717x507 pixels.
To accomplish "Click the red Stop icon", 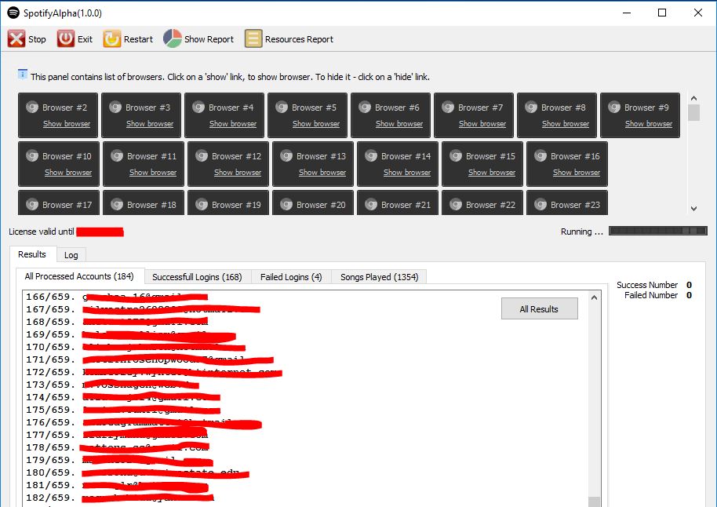I will point(16,39).
